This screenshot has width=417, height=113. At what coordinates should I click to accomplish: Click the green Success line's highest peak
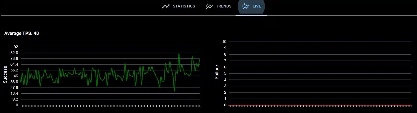[179, 54]
